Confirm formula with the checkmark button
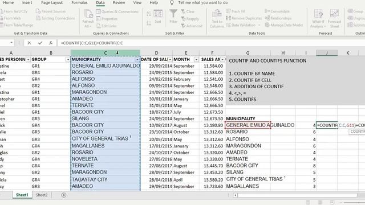This screenshot has height=205, width=365. coord(40,43)
